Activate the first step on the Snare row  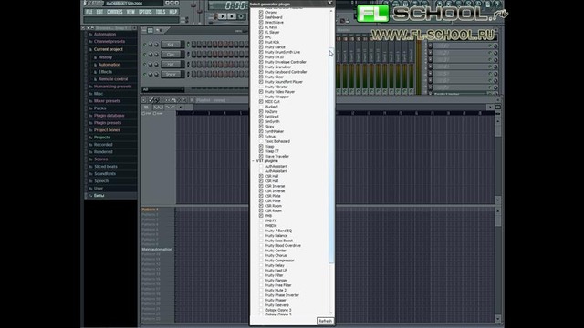(x=194, y=75)
